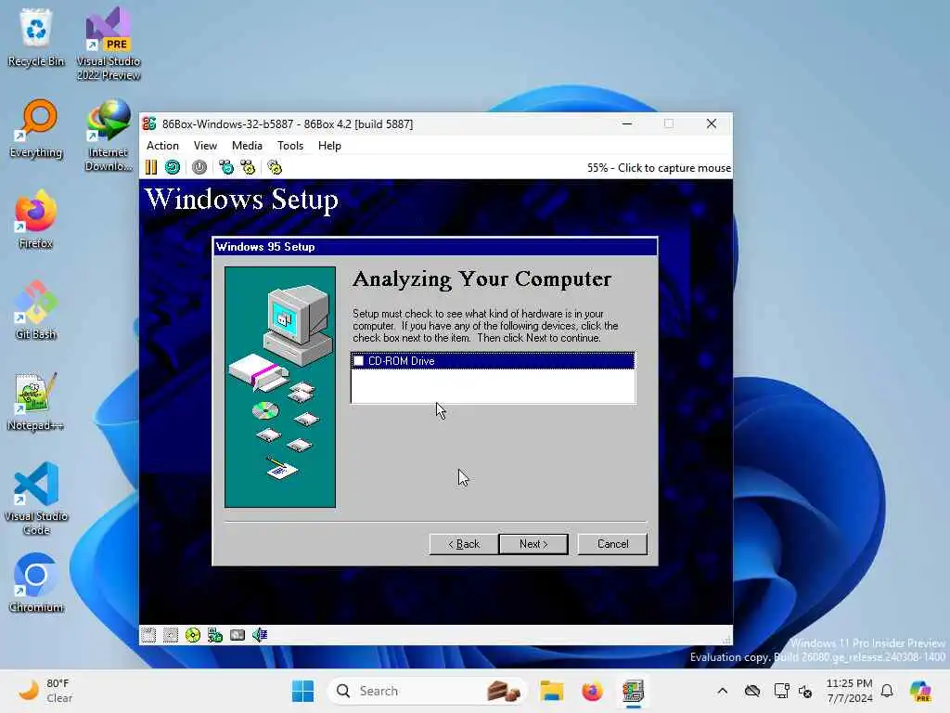Select Internet Download Manager desktop icon
950x713 pixels.
pos(109,136)
